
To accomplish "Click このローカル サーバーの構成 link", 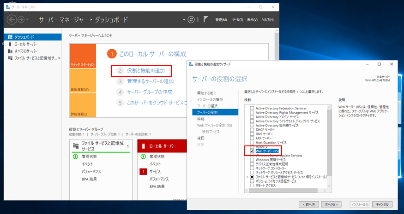I will tap(152, 54).
